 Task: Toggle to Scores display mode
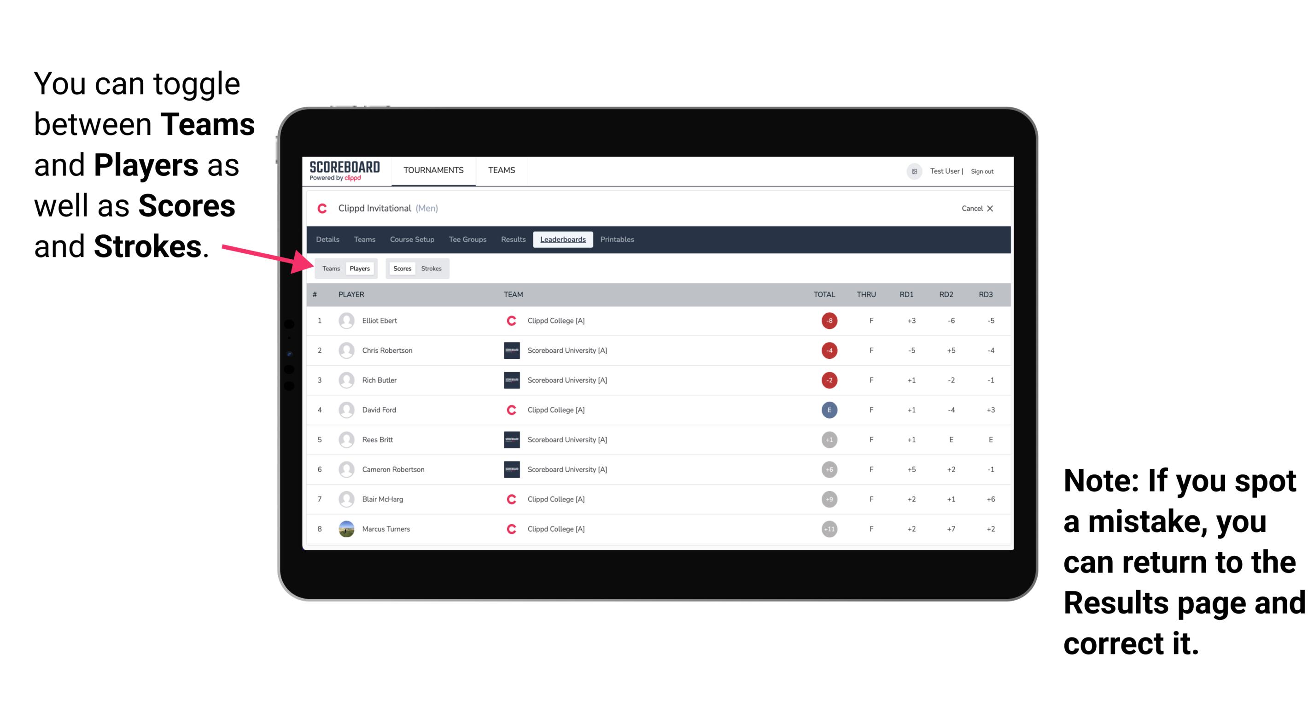point(401,268)
